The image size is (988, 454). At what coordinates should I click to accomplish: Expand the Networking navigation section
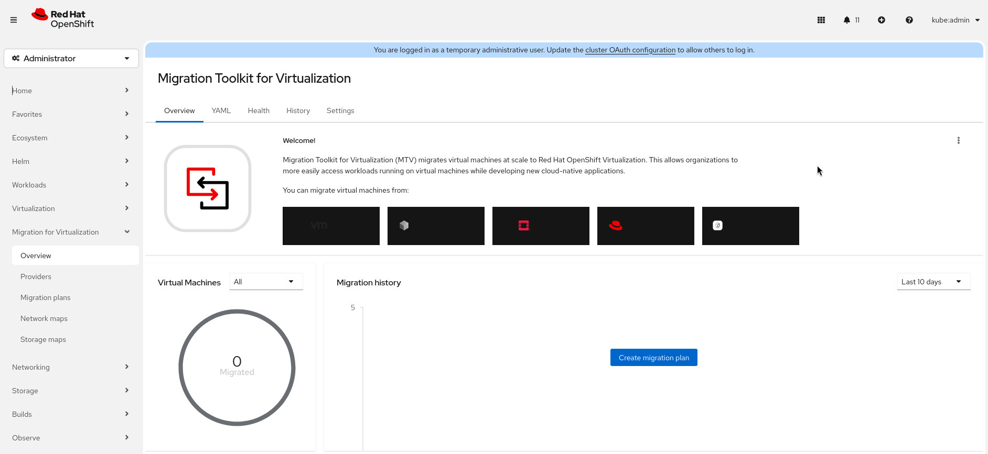(x=71, y=367)
